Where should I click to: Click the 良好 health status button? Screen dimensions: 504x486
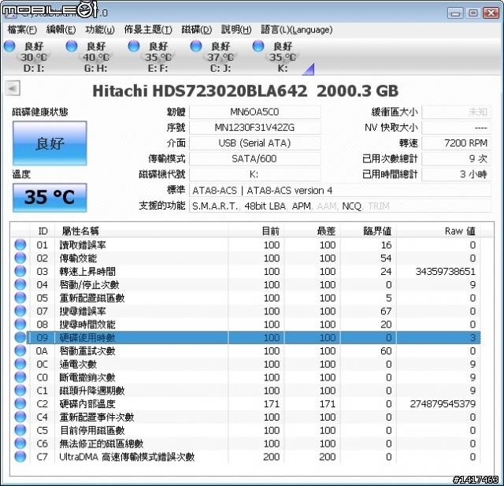(50, 143)
